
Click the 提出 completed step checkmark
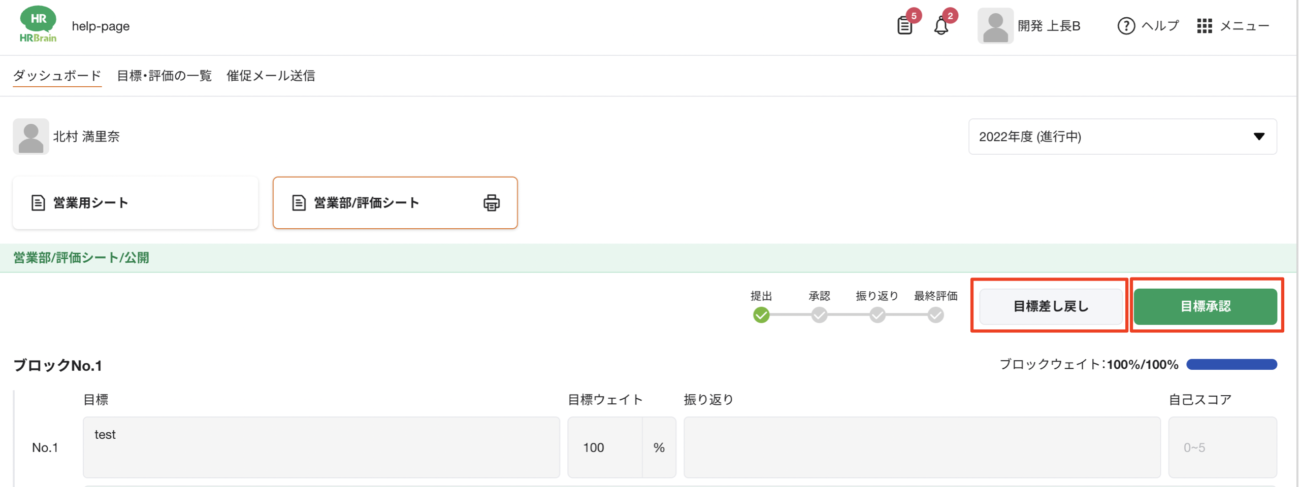click(761, 315)
